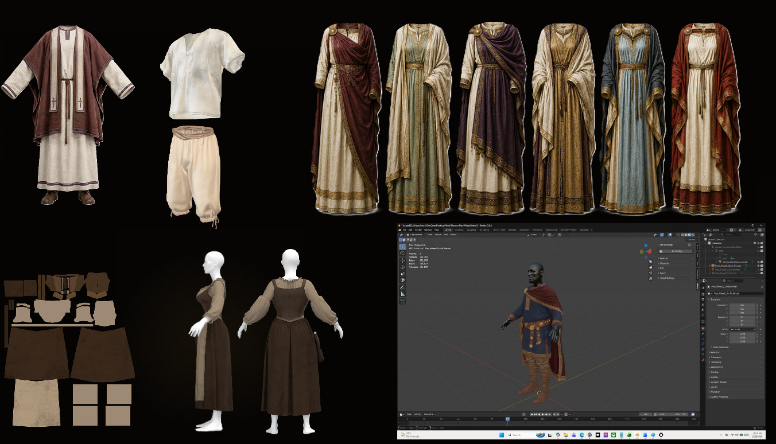The width and height of the screenshot is (776, 444).
Task: Toggle visibility of Post_Arhault_Outfit_Render in outliner
Action: click(758, 266)
